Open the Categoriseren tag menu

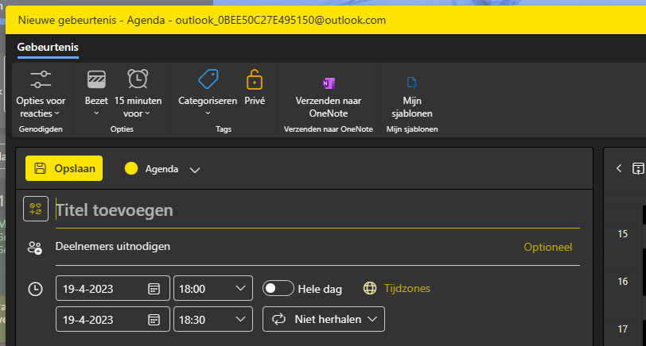coord(208,94)
